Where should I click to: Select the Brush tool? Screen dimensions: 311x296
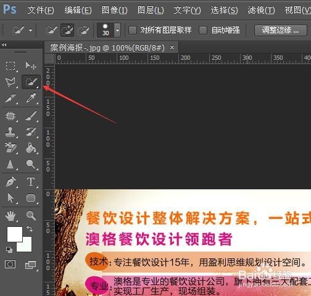click(31, 116)
